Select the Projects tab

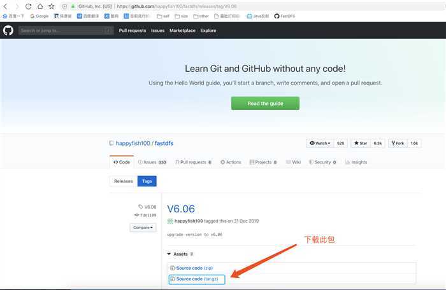pyautogui.click(x=263, y=162)
